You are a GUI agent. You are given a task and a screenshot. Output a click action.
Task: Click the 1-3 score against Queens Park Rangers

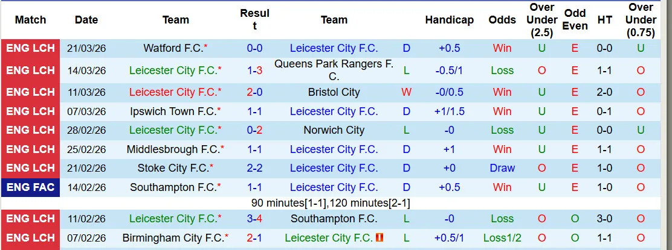click(x=254, y=70)
